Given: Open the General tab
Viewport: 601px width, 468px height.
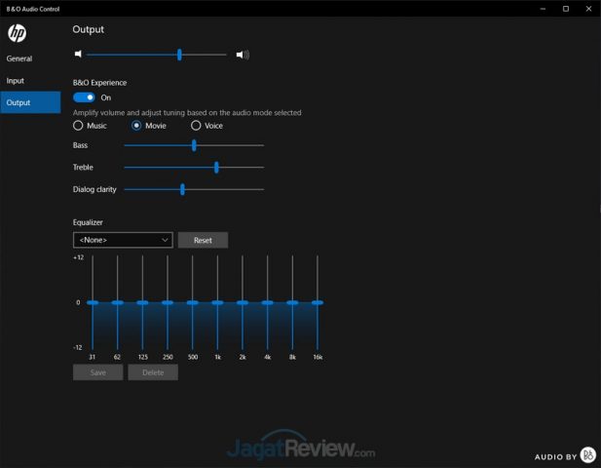Looking at the screenshot, I should pos(19,58).
